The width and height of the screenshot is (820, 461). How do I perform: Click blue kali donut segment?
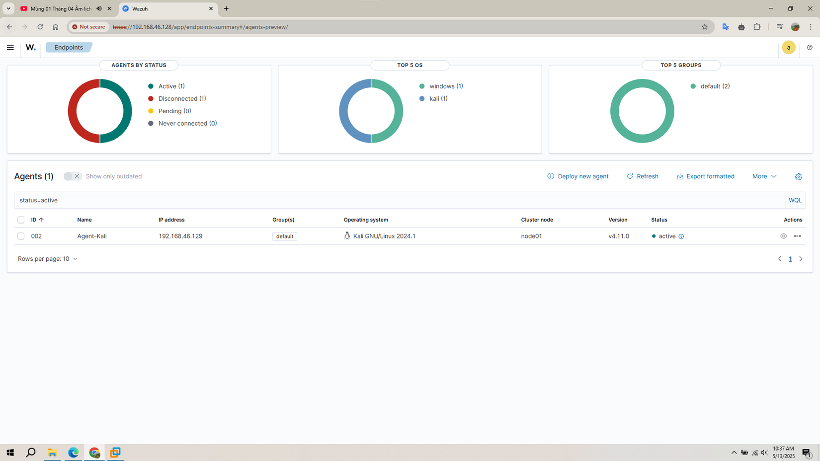point(343,111)
